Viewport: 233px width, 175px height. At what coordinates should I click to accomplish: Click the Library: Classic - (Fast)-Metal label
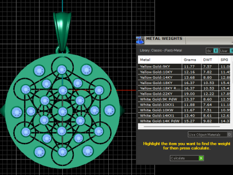pyautogui.click(x=161, y=51)
